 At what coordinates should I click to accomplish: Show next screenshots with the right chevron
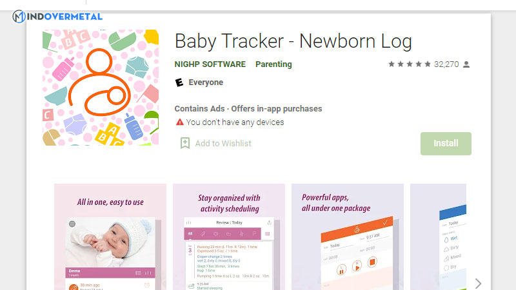point(478,283)
